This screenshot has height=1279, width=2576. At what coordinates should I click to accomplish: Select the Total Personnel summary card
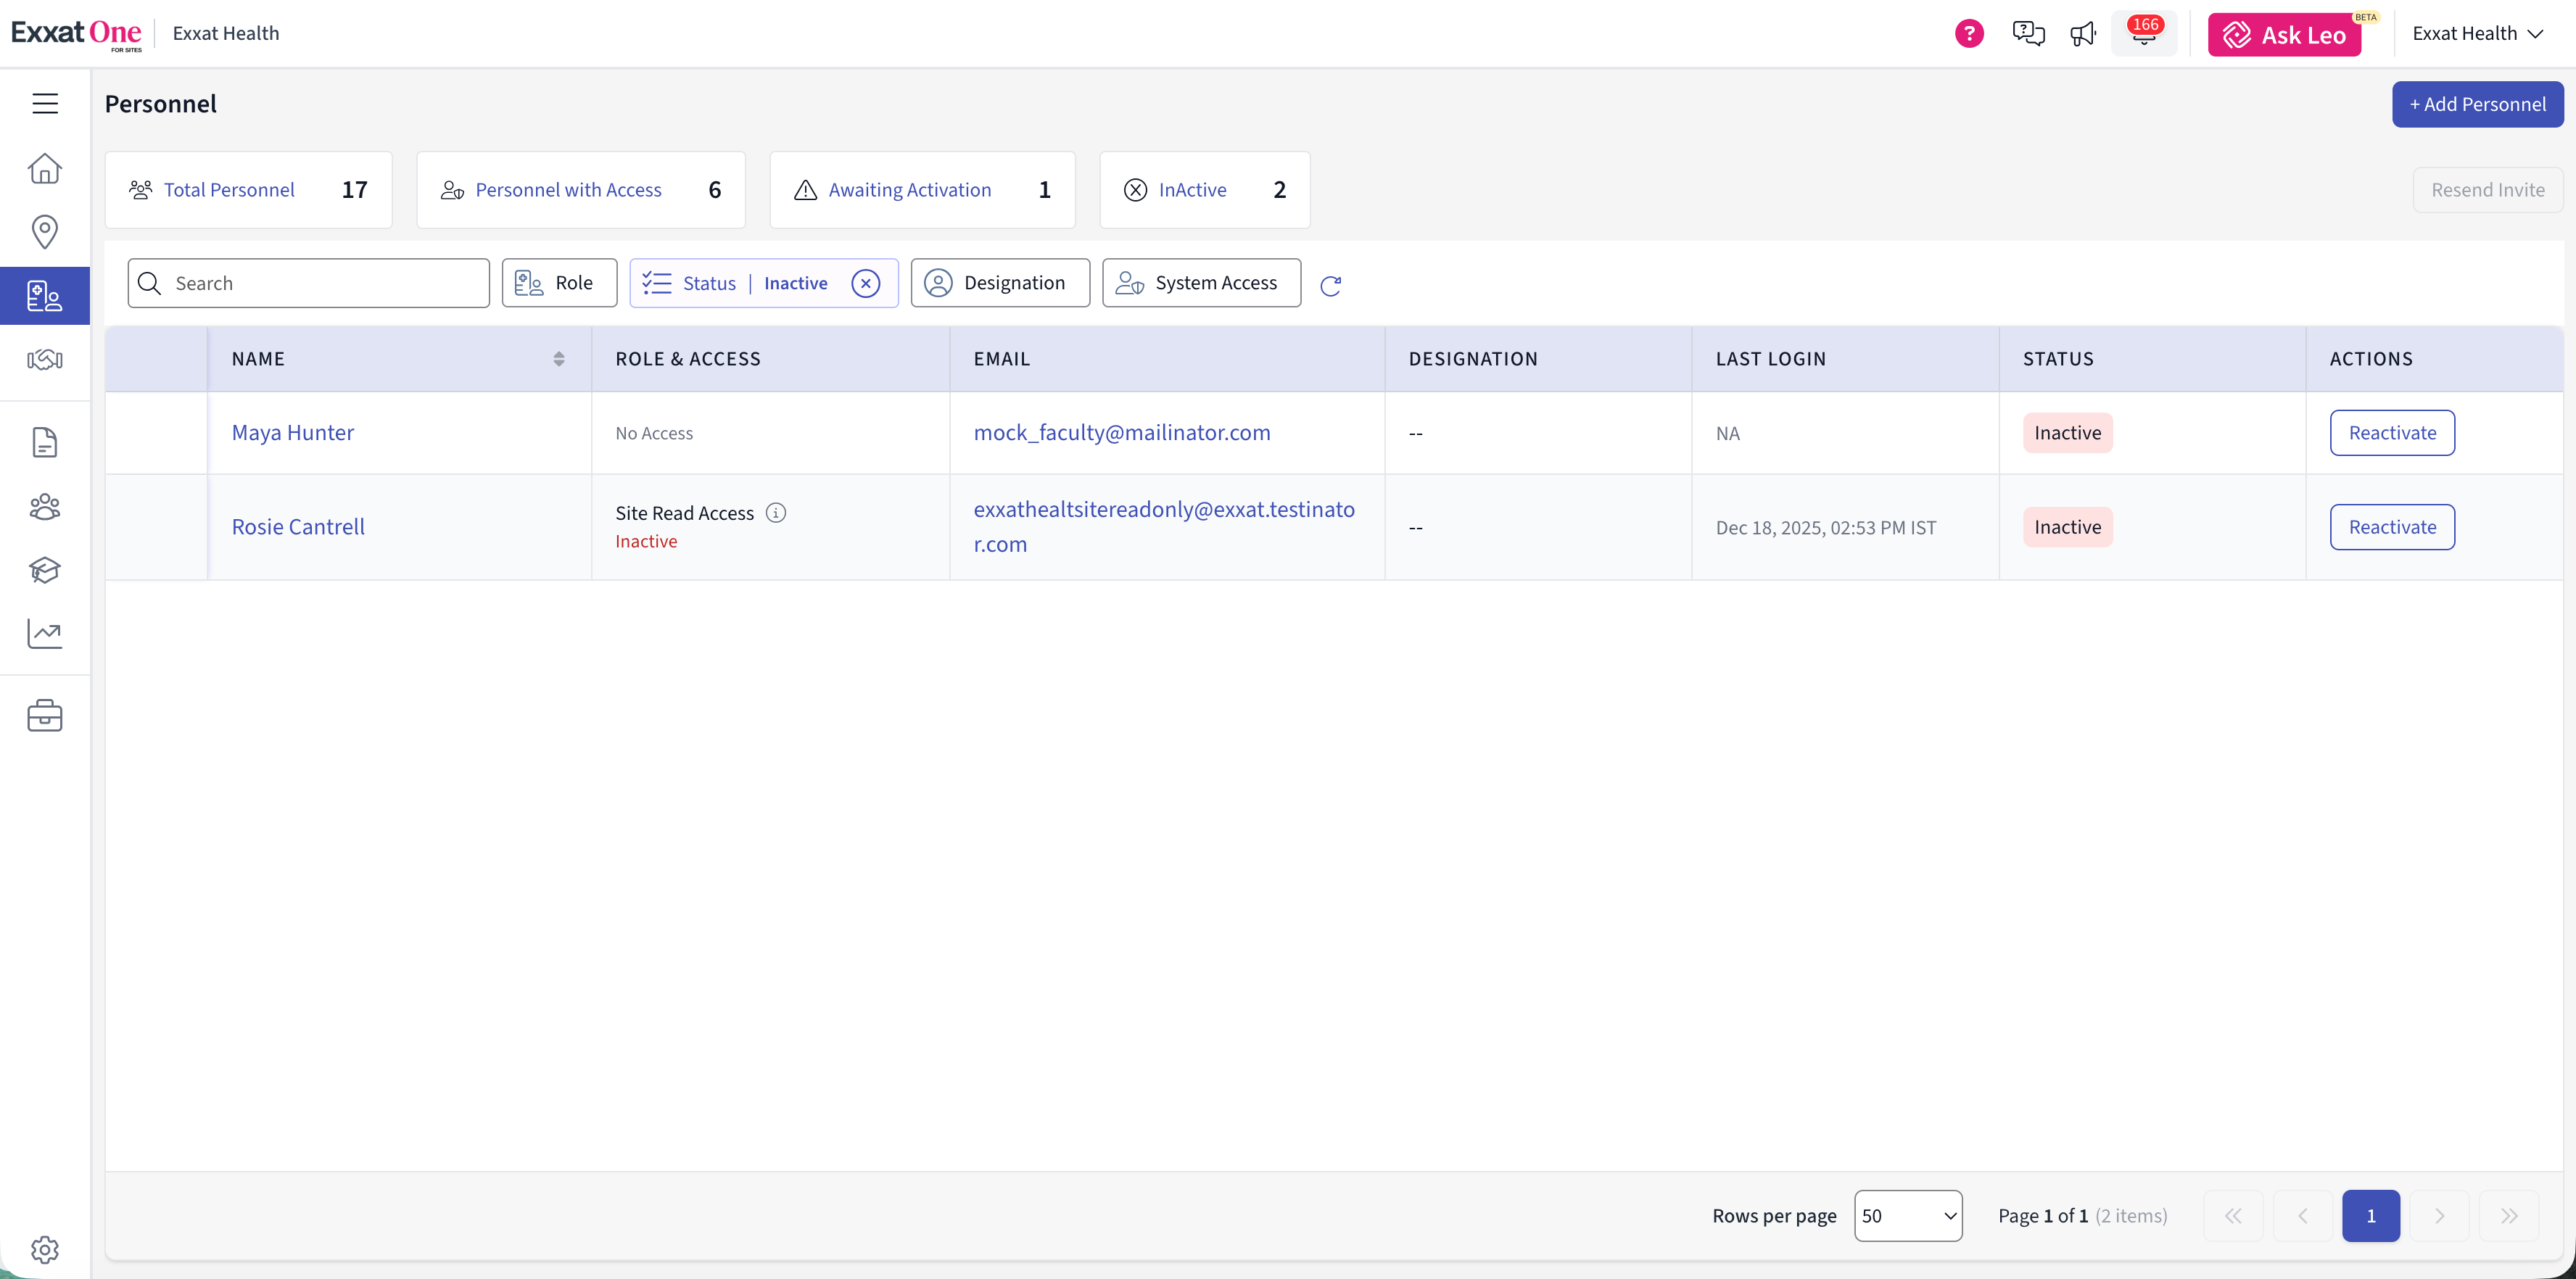pyautogui.click(x=248, y=190)
